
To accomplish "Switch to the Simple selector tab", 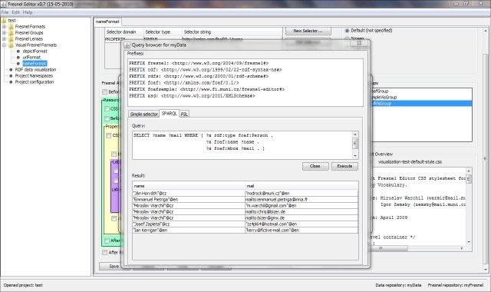I will click(143, 114).
